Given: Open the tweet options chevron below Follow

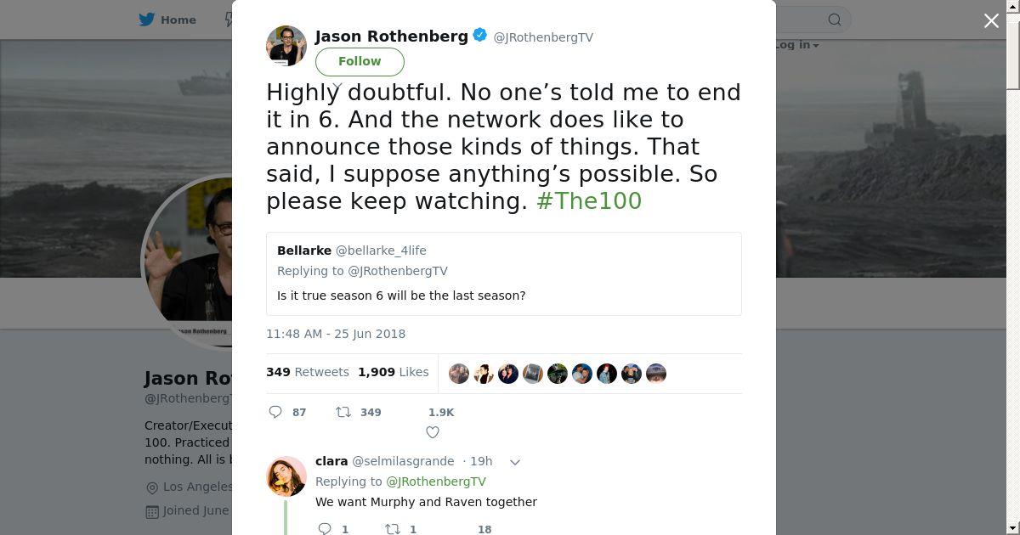Looking at the screenshot, I should click(x=337, y=85).
